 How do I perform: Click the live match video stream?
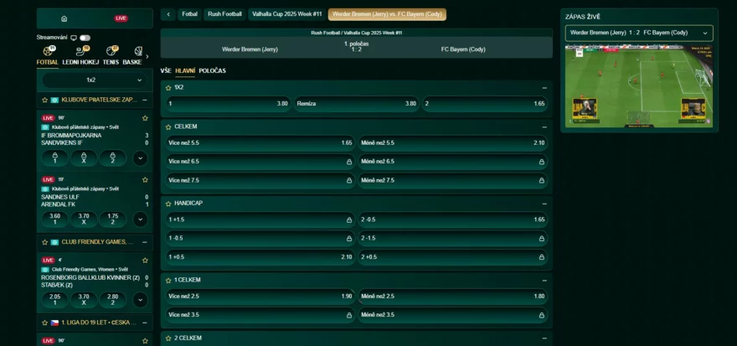(x=639, y=86)
